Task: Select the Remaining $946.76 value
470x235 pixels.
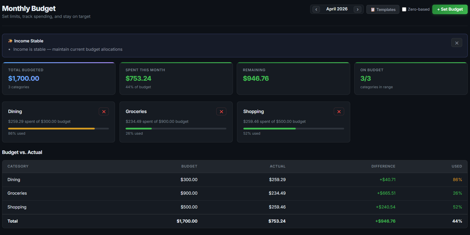Action: [x=256, y=78]
